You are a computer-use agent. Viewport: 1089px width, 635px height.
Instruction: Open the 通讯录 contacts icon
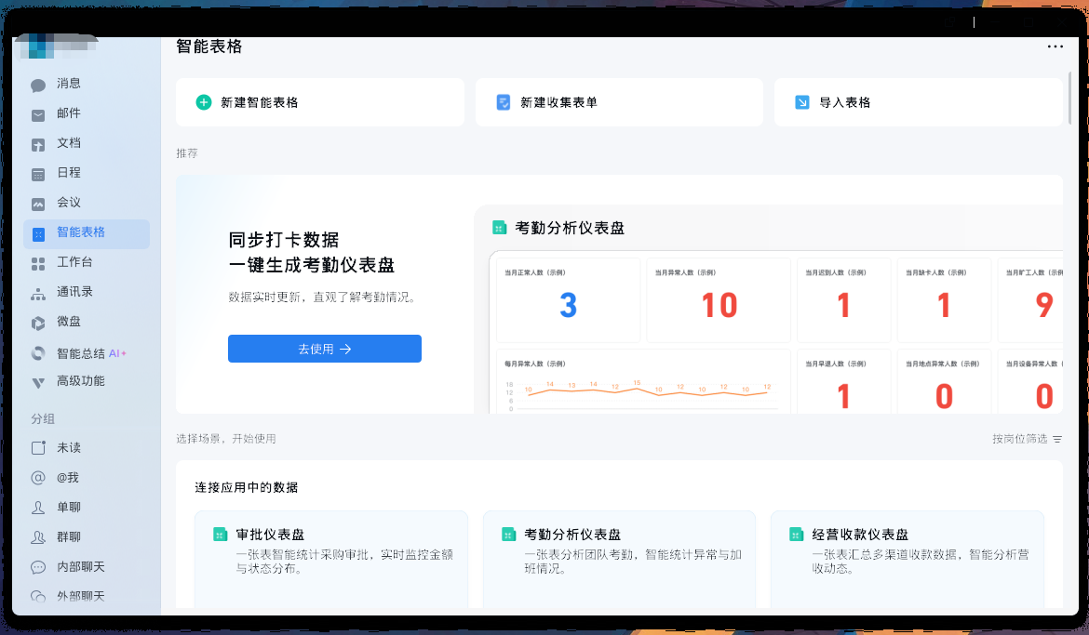click(38, 293)
